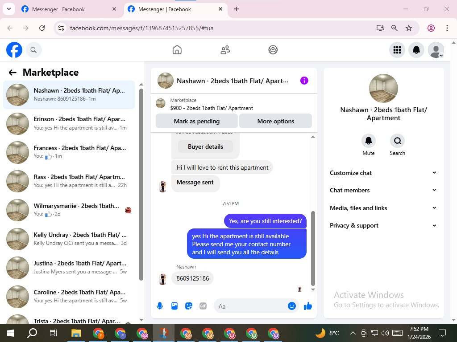Open Wilmarysmariie conversation
The width and height of the screenshot is (457, 342).
(x=69, y=210)
